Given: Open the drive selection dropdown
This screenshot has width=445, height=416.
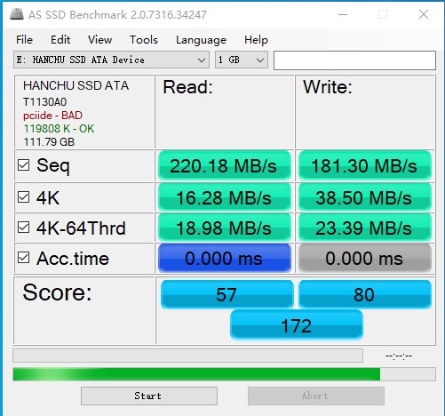Looking at the screenshot, I should coord(111,60).
